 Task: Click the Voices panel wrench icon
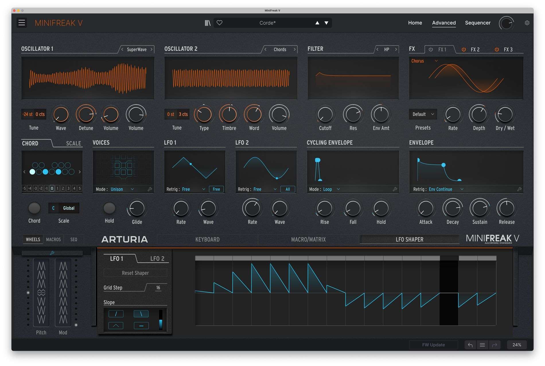pyautogui.click(x=150, y=189)
